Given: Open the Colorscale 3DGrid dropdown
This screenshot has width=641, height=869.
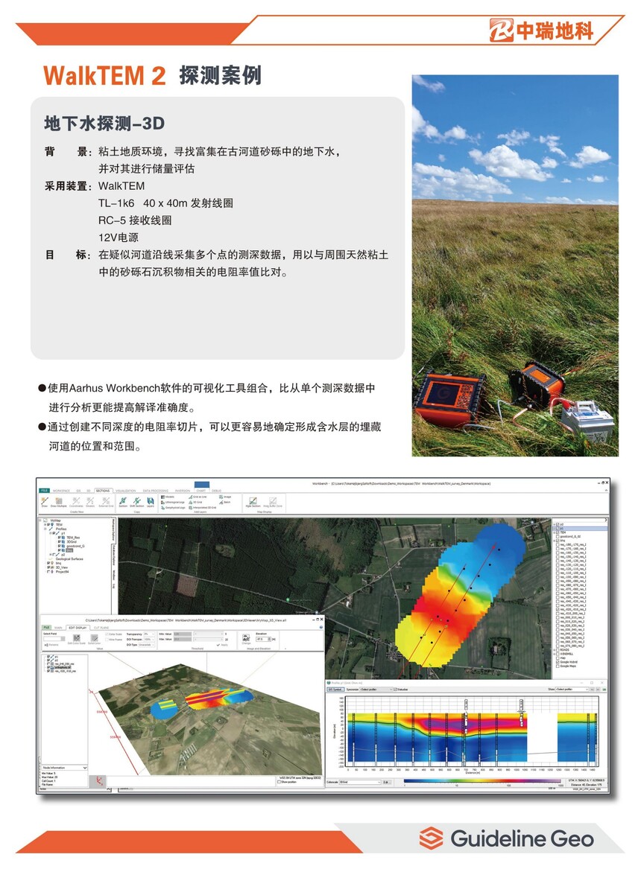Looking at the screenshot, I should [x=360, y=783].
